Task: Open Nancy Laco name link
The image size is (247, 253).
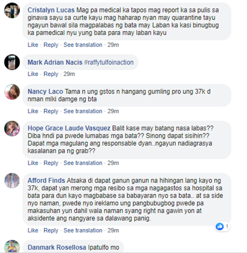Action: click(45, 92)
